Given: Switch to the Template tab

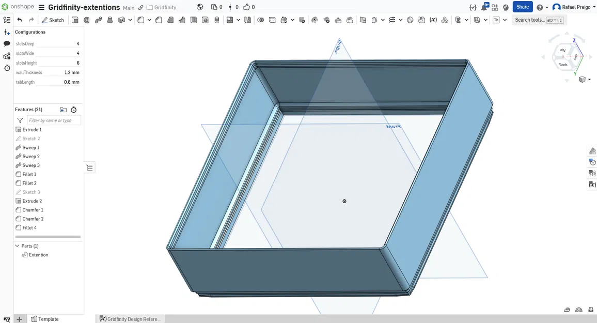Looking at the screenshot, I should (44, 319).
